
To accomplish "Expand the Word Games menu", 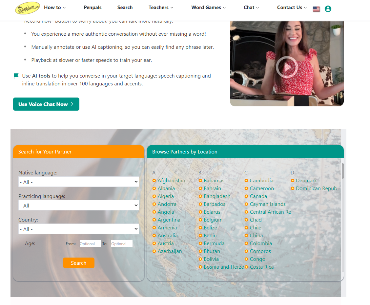I will tap(209, 8).
